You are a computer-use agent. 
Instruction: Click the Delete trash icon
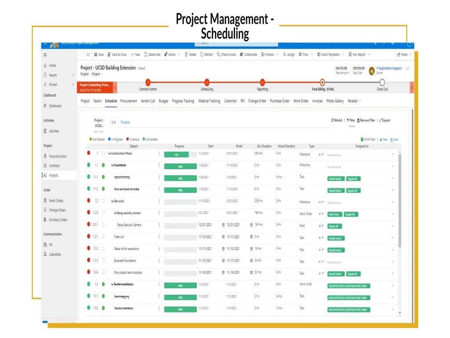coord(186,55)
